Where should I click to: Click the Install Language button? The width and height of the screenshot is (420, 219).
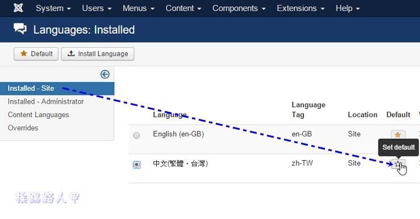97,54
